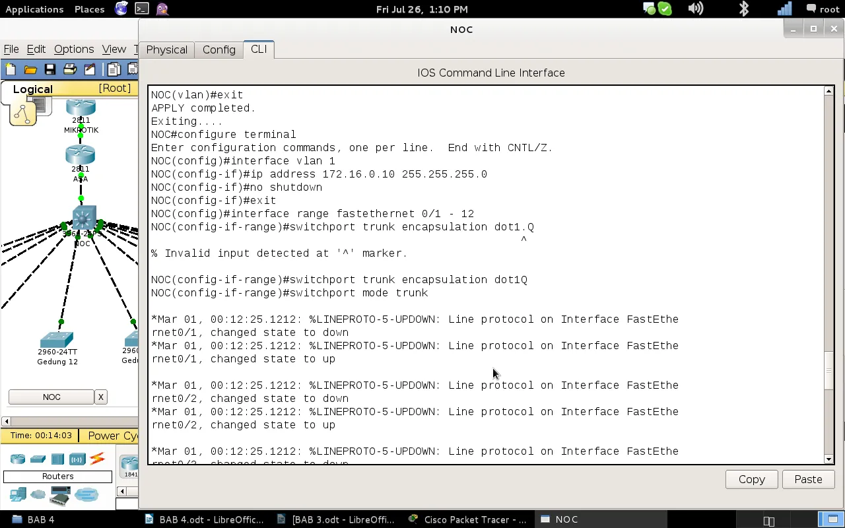The height and width of the screenshot is (528, 845).
Task: Click CLI scrollbar down arrow
Action: 828,459
